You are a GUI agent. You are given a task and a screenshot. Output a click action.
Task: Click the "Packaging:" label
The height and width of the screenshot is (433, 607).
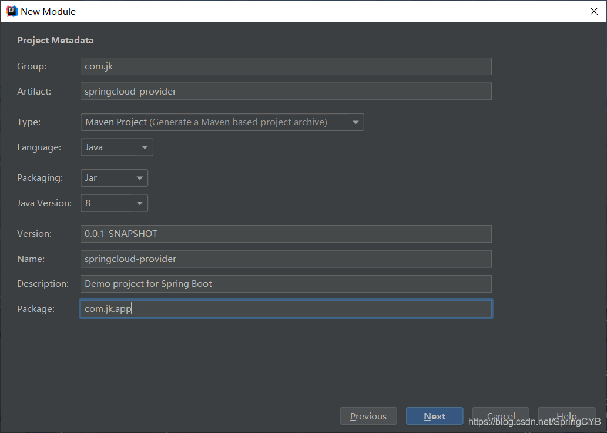(40, 178)
